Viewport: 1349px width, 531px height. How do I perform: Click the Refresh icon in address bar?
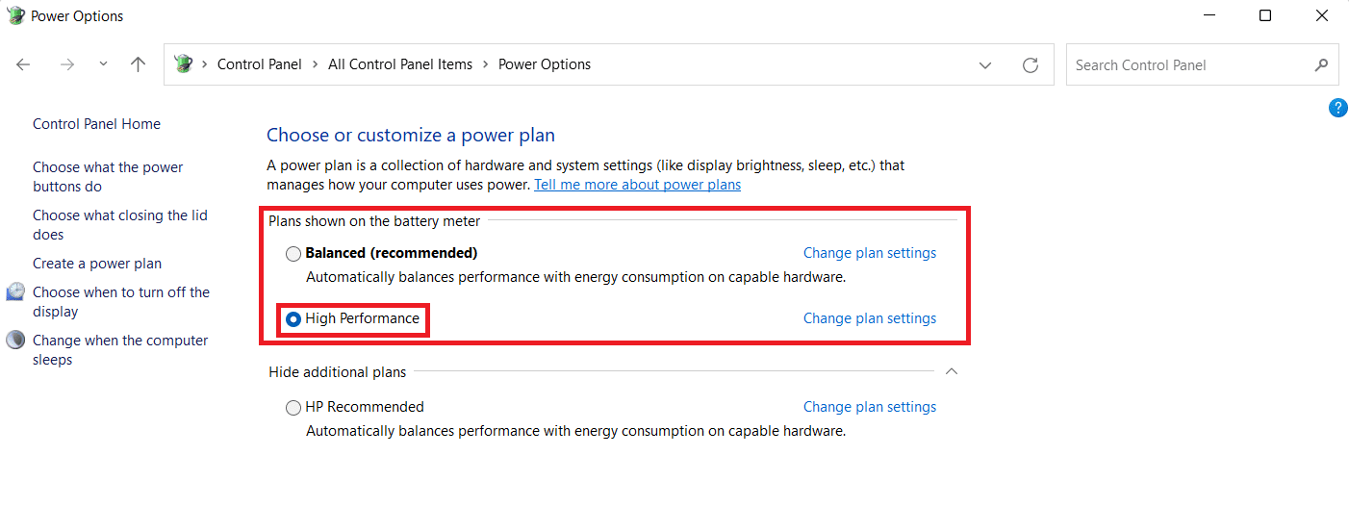click(1031, 65)
